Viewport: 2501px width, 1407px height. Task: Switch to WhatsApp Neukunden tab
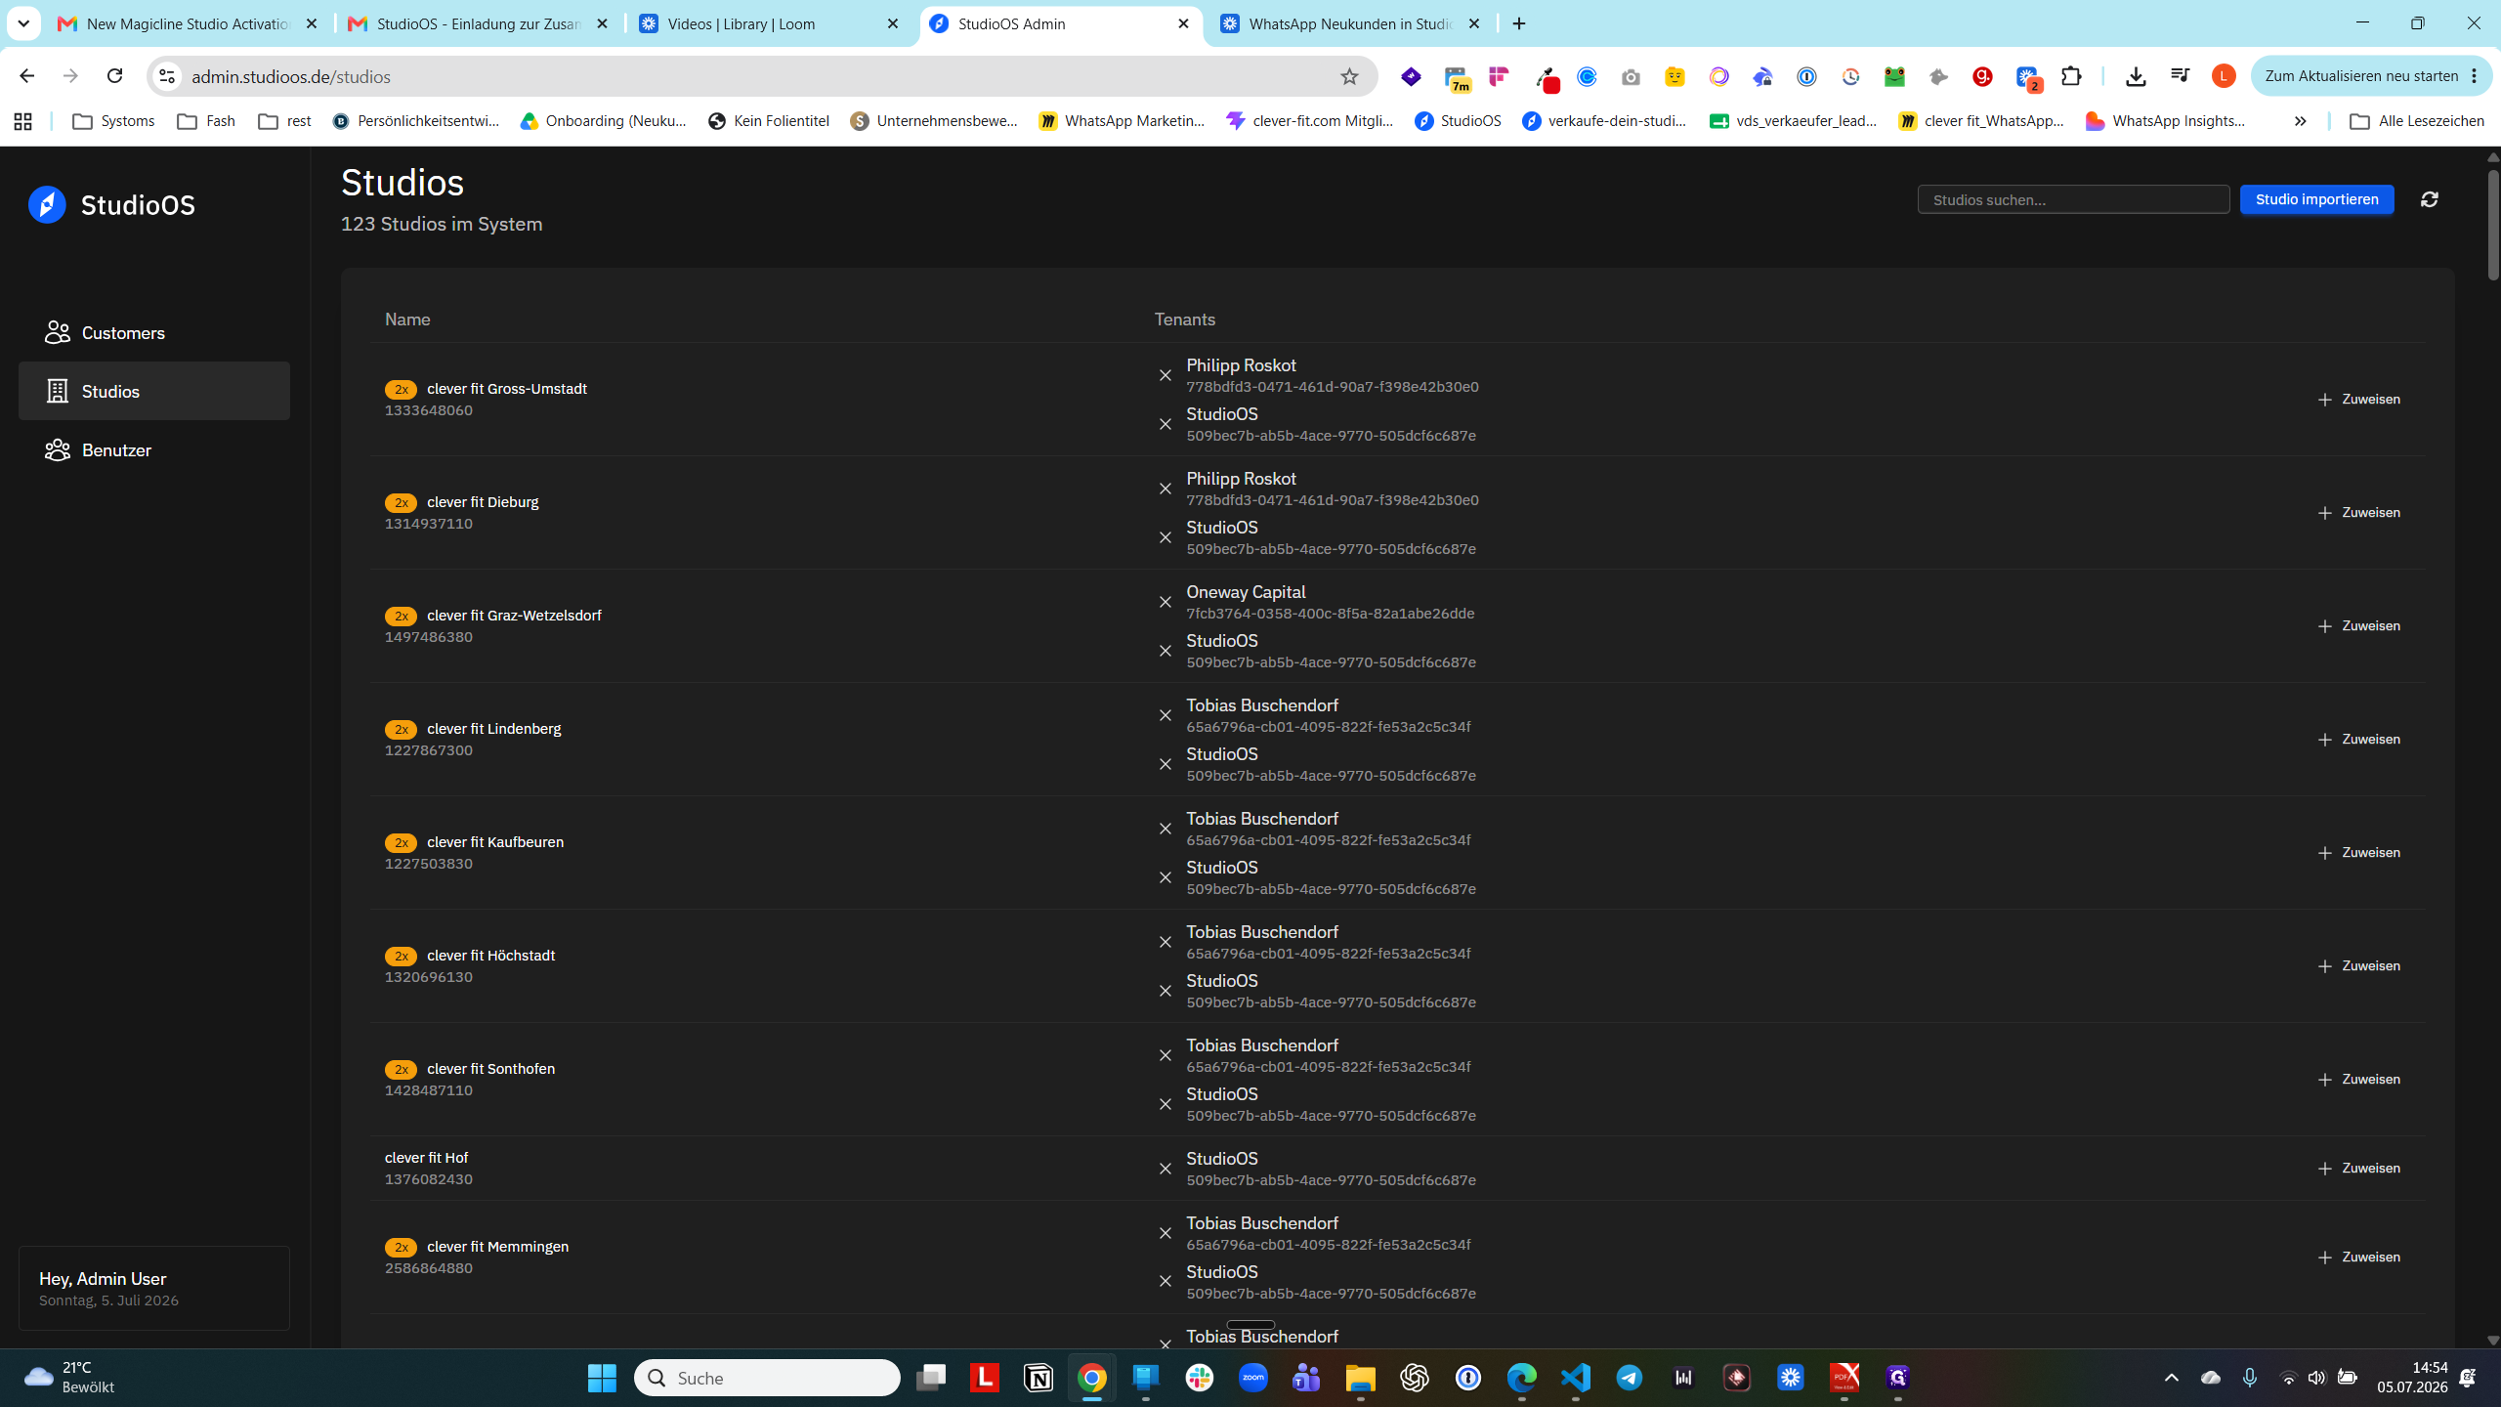(x=1351, y=23)
